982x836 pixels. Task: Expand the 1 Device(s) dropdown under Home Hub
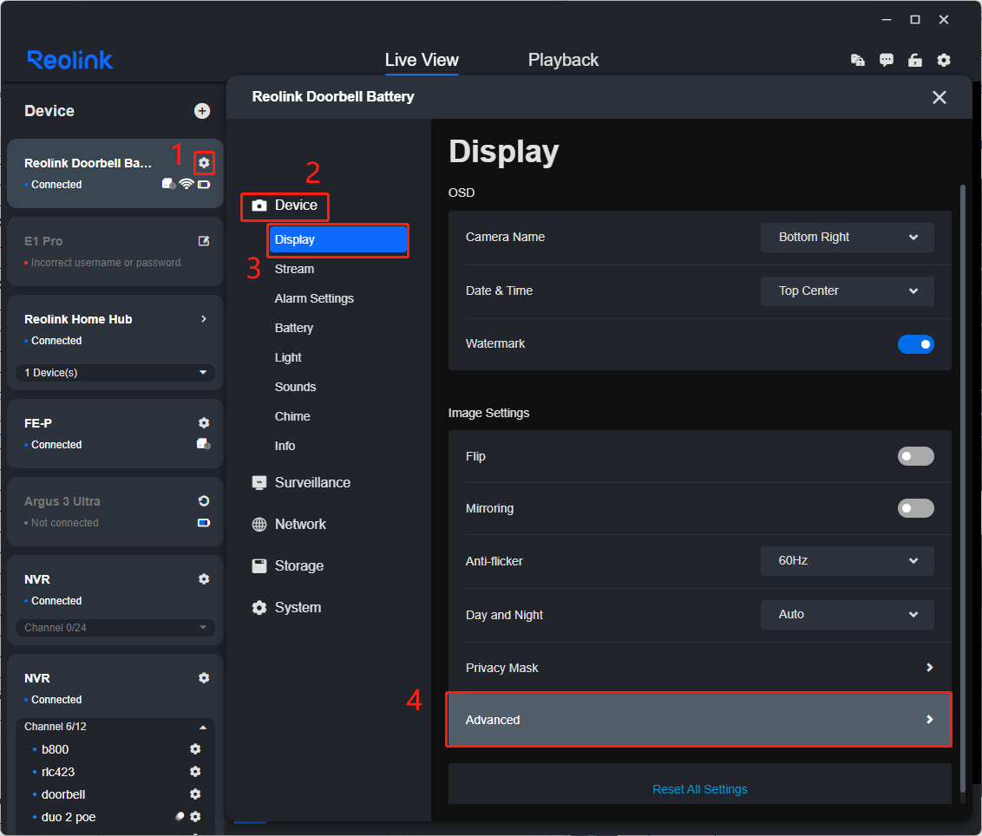tap(115, 373)
